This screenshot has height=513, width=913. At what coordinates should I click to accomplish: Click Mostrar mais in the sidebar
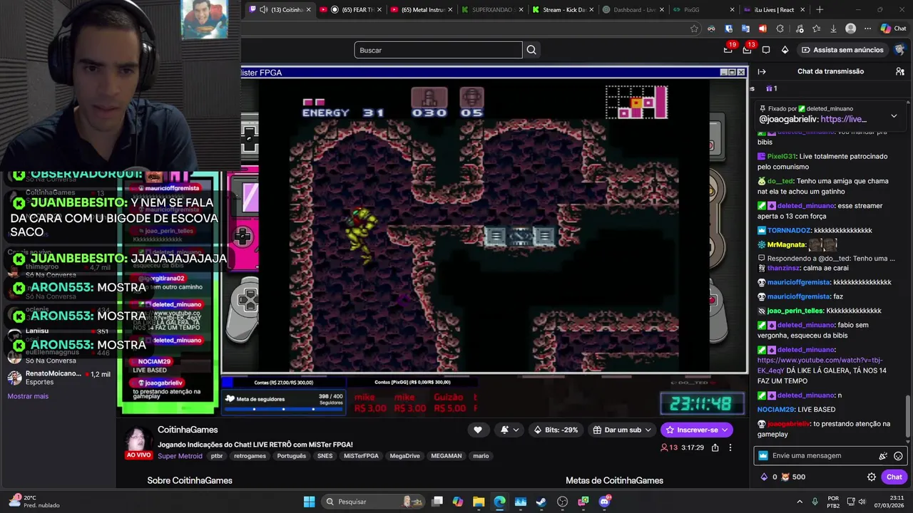[28, 396]
